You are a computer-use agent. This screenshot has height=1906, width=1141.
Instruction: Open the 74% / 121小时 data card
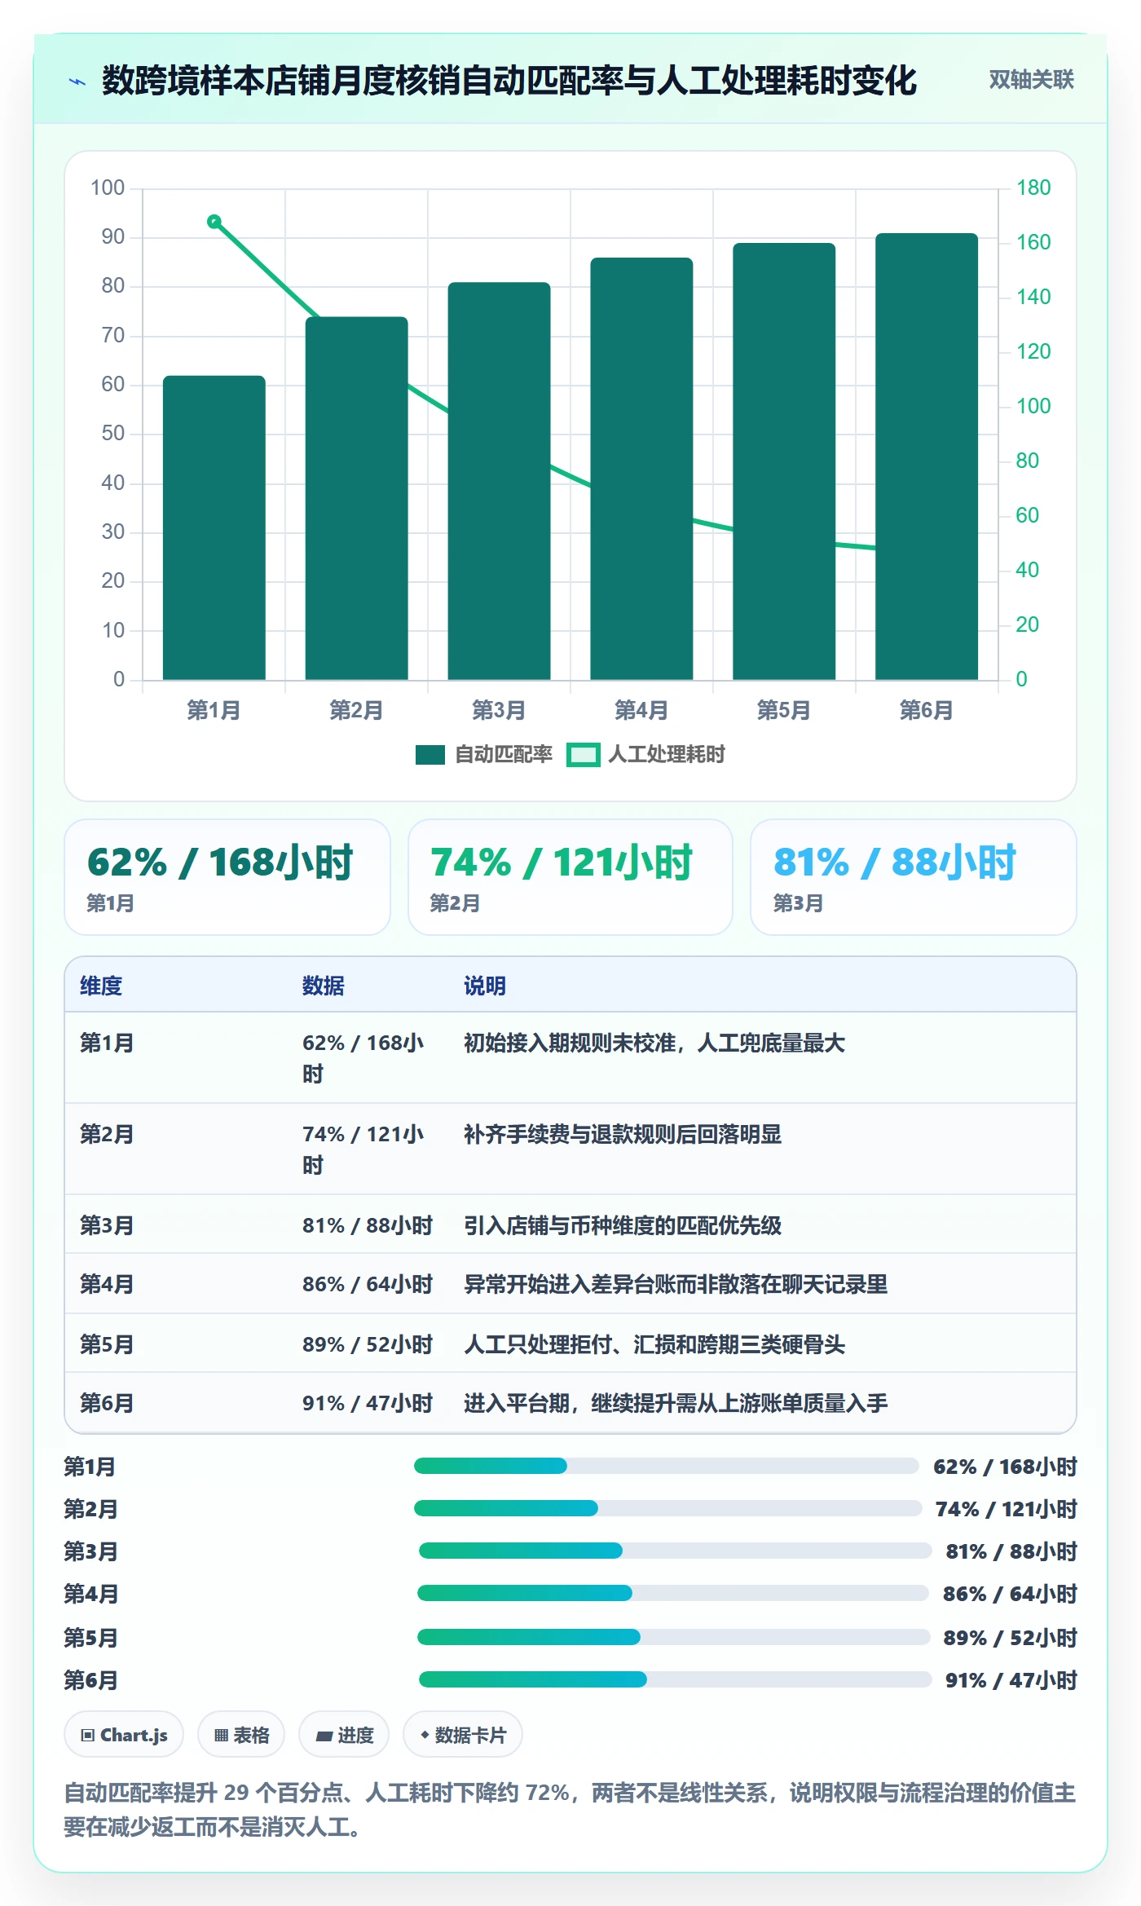tap(570, 877)
